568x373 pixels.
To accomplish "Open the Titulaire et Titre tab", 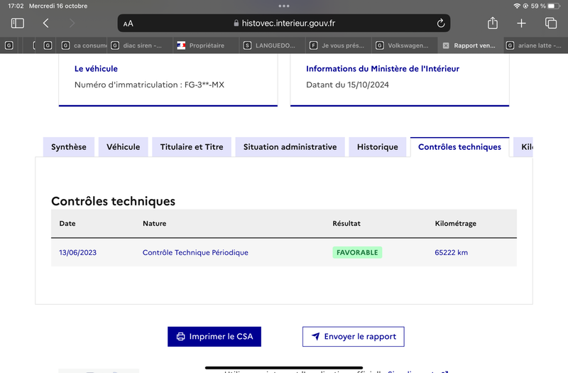I will point(192,147).
